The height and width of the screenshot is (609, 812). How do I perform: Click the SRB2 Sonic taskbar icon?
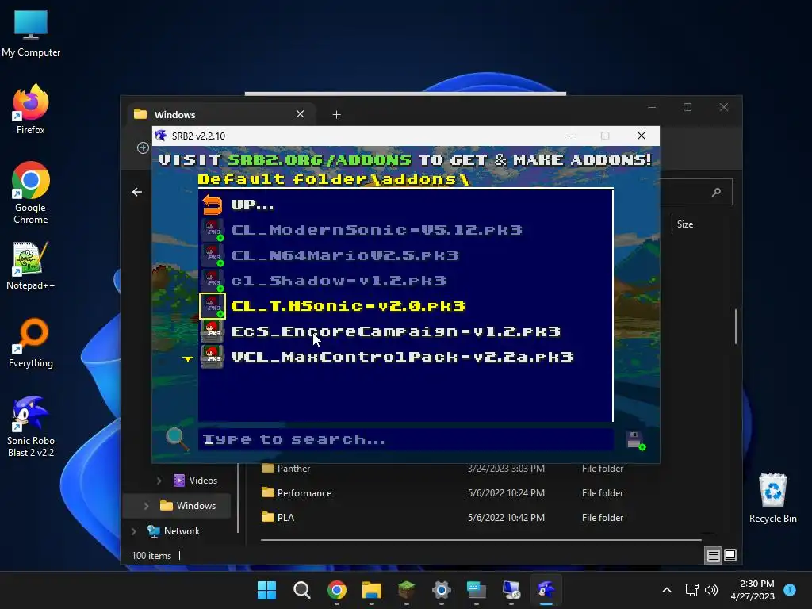coord(546,590)
